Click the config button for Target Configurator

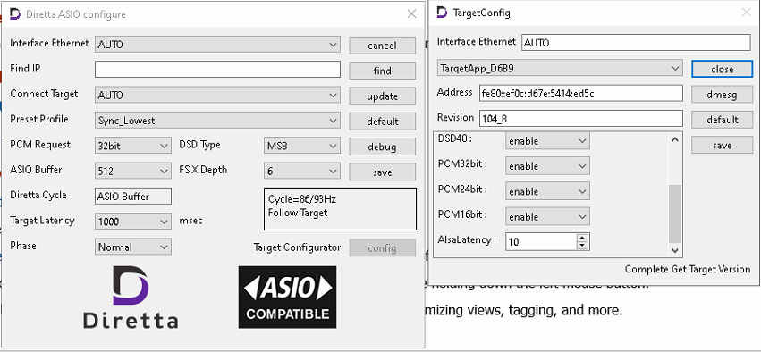[383, 247]
